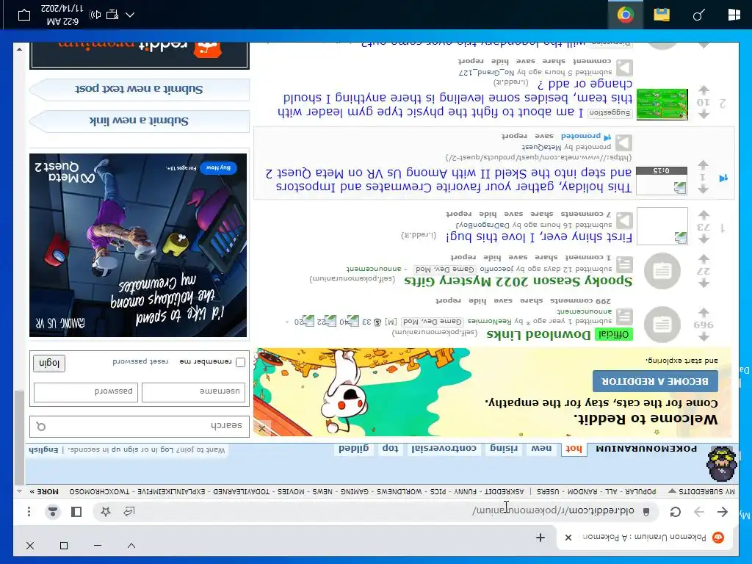This screenshot has height=564, width=752.
Task: Open the Chrome side panel
Action: point(76,512)
